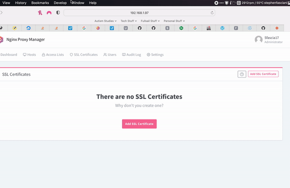Switch to the blue circular arrow tab
Image resolution: width=290 pixels, height=188 pixels.
[x=29, y=28]
